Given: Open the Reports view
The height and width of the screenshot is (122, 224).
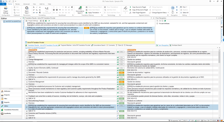Looking at the screenshot, I should point(11,102).
